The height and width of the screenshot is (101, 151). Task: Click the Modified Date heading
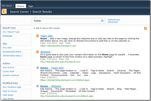(10, 83)
